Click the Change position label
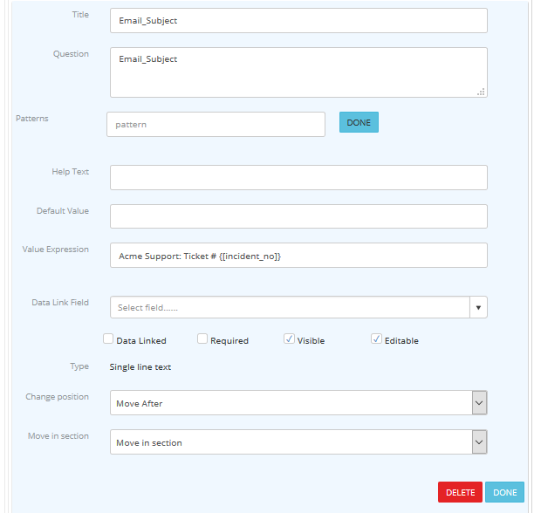Screen dimensions: 534x513 pyautogui.click(x=58, y=397)
